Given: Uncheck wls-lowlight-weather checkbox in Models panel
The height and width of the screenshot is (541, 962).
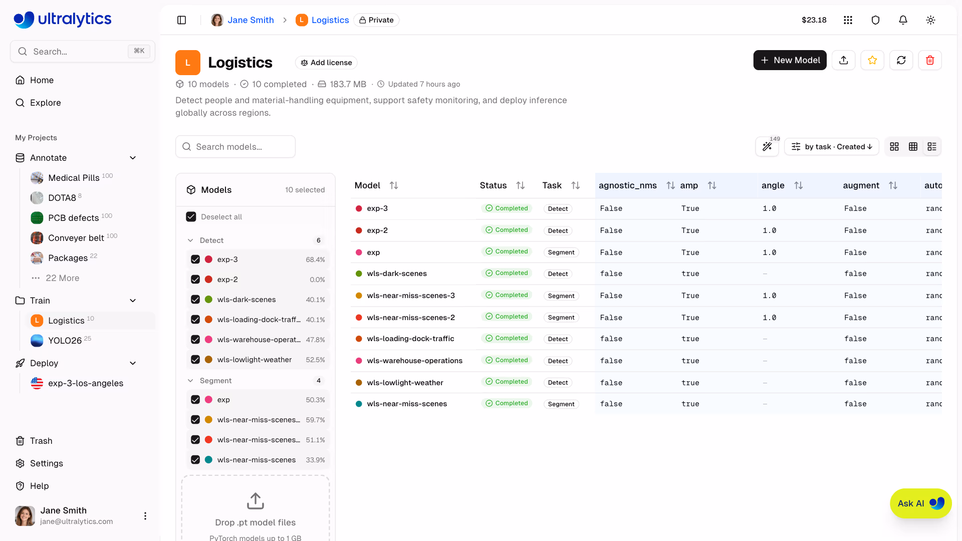Looking at the screenshot, I should pos(195,360).
